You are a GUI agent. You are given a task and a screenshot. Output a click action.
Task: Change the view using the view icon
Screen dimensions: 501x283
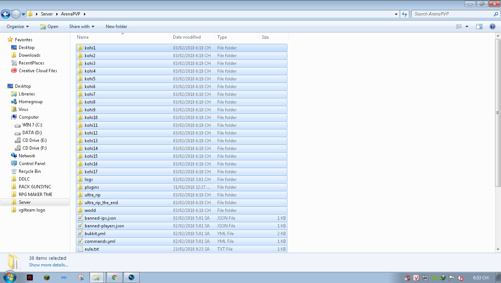[x=459, y=27]
